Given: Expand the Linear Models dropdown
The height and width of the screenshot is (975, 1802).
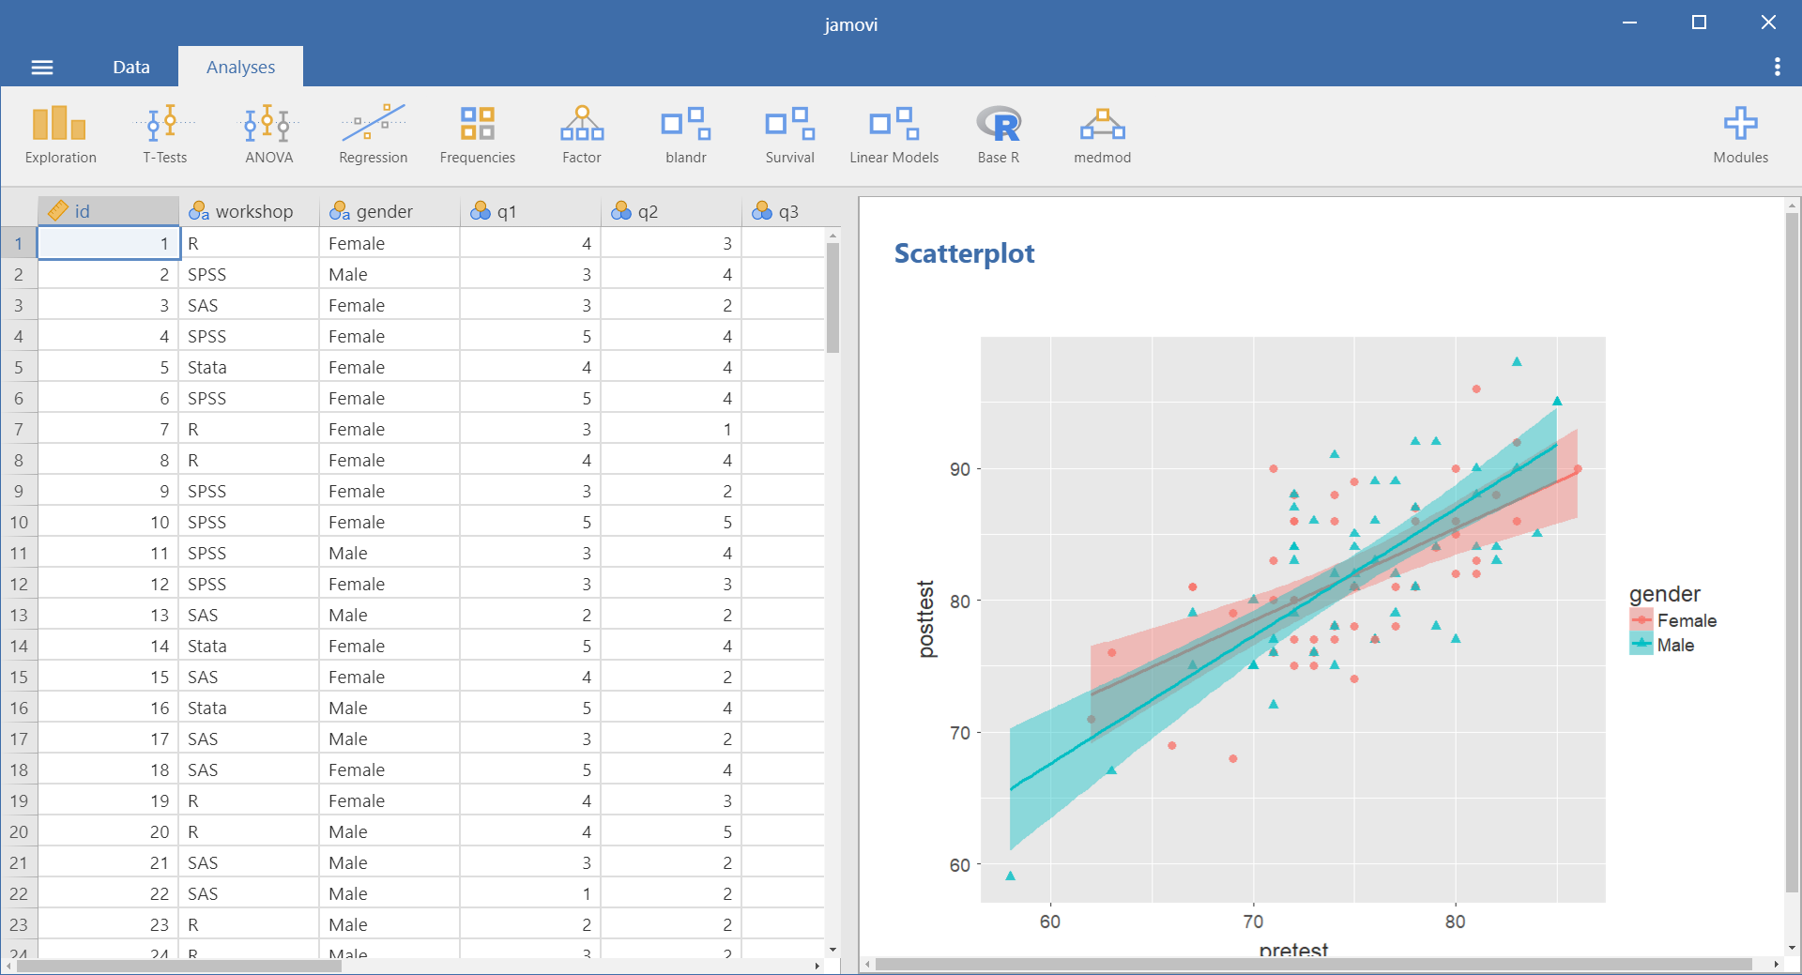Looking at the screenshot, I should click(x=893, y=135).
